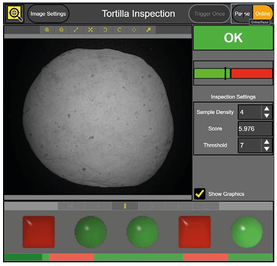Select first red square fail result

[x=39, y=232]
